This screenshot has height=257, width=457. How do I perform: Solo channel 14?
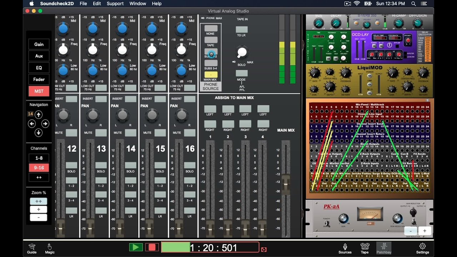pos(131,165)
